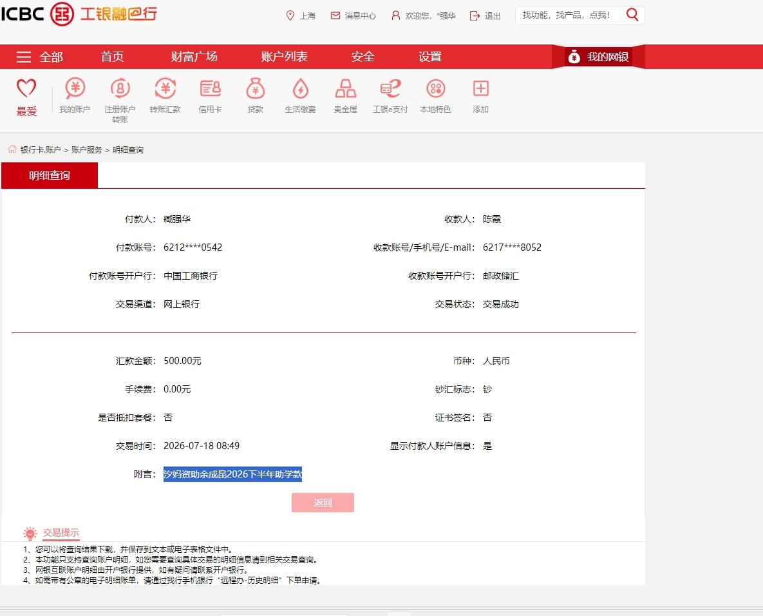
Task: Open 贷款 money bag icon
Action: pyautogui.click(x=256, y=89)
